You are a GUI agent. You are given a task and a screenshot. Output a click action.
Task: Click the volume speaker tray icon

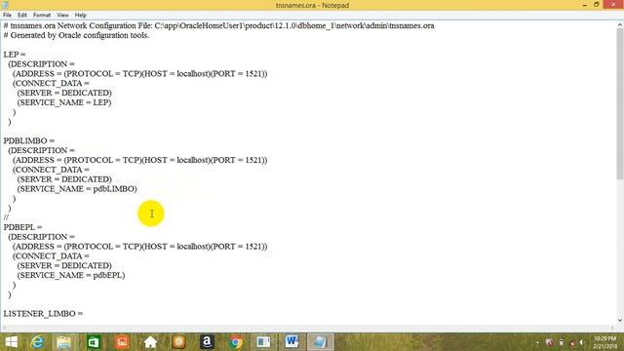tap(582, 342)
